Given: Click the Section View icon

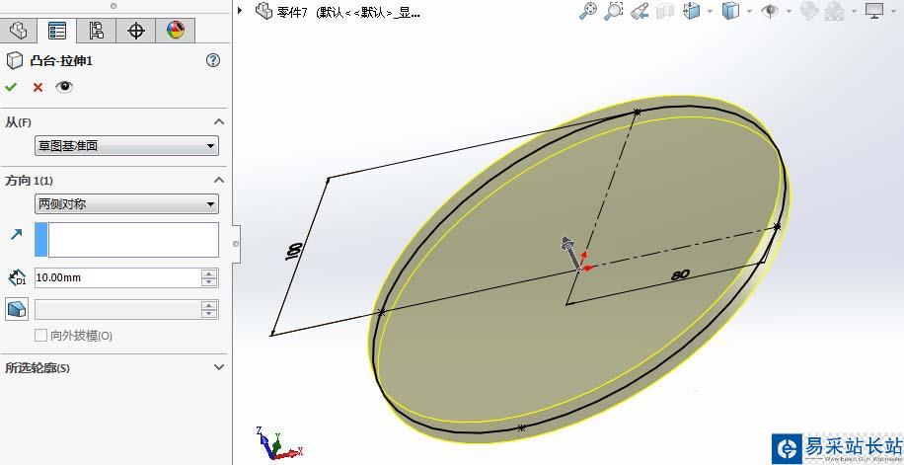Looking at the screenshot, I should pos(666,11).
